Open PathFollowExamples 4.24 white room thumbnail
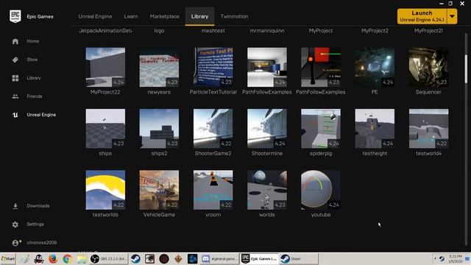This screenshot has height=265, width=471. 267,67
